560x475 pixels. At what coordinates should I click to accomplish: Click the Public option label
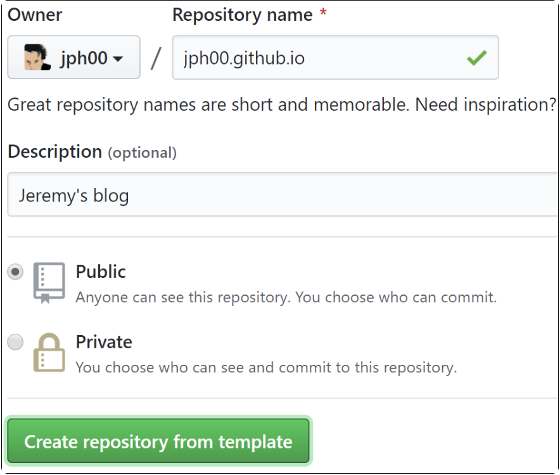101,272
